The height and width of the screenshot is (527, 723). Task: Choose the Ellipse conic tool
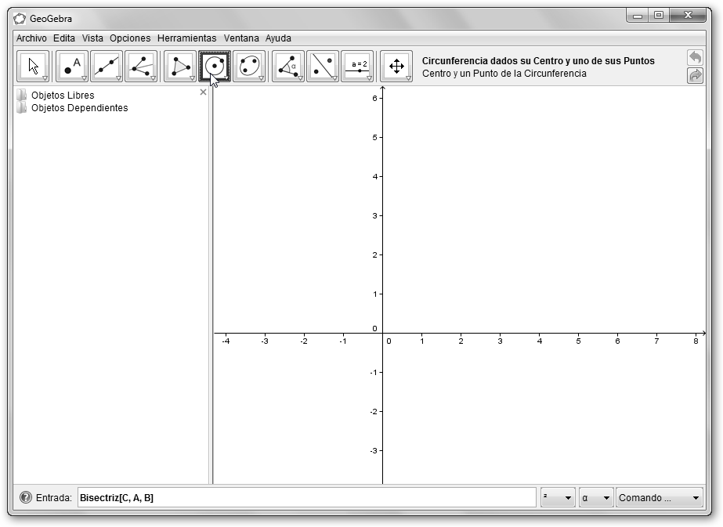point(249,67)
